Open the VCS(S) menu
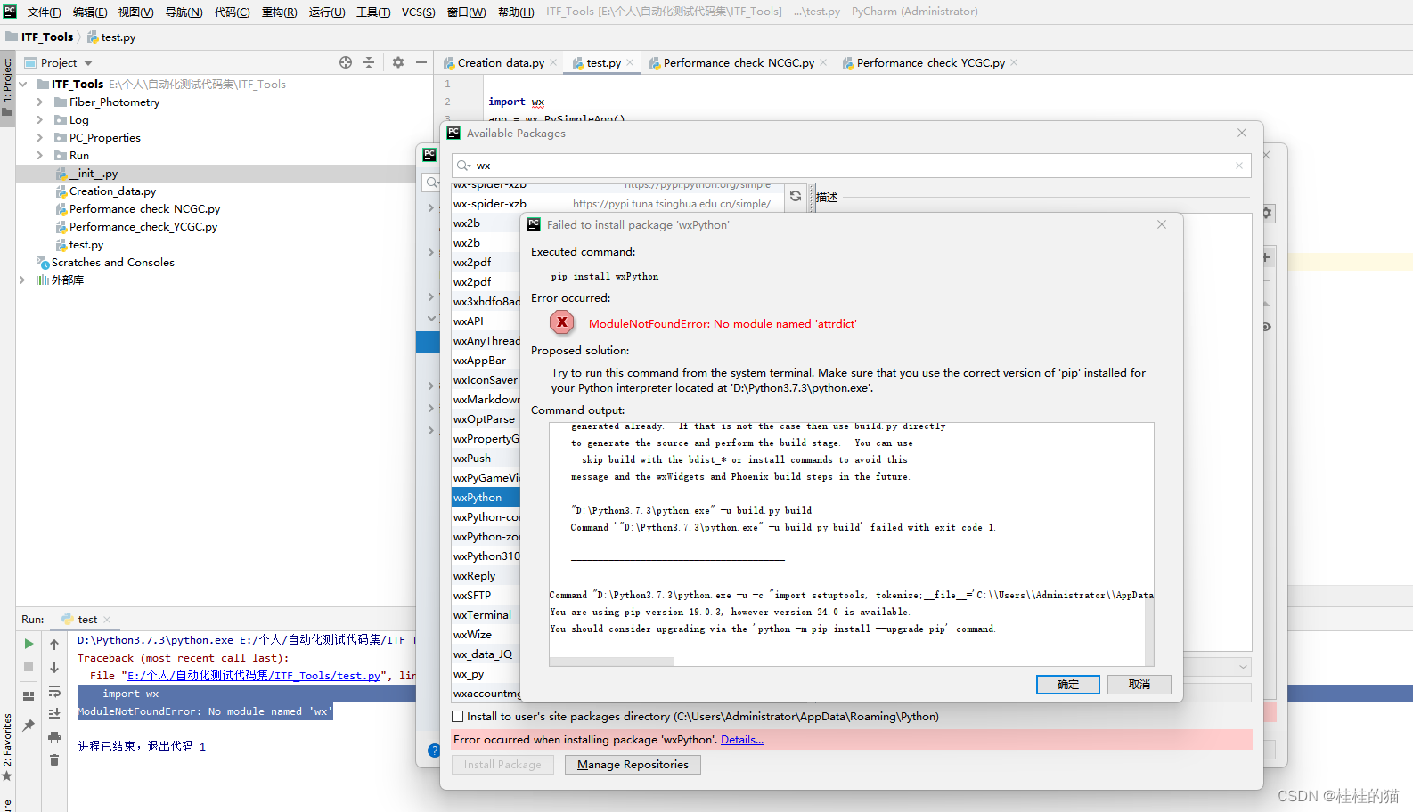Screen dimensions: 1413x812 pos(418,12)
